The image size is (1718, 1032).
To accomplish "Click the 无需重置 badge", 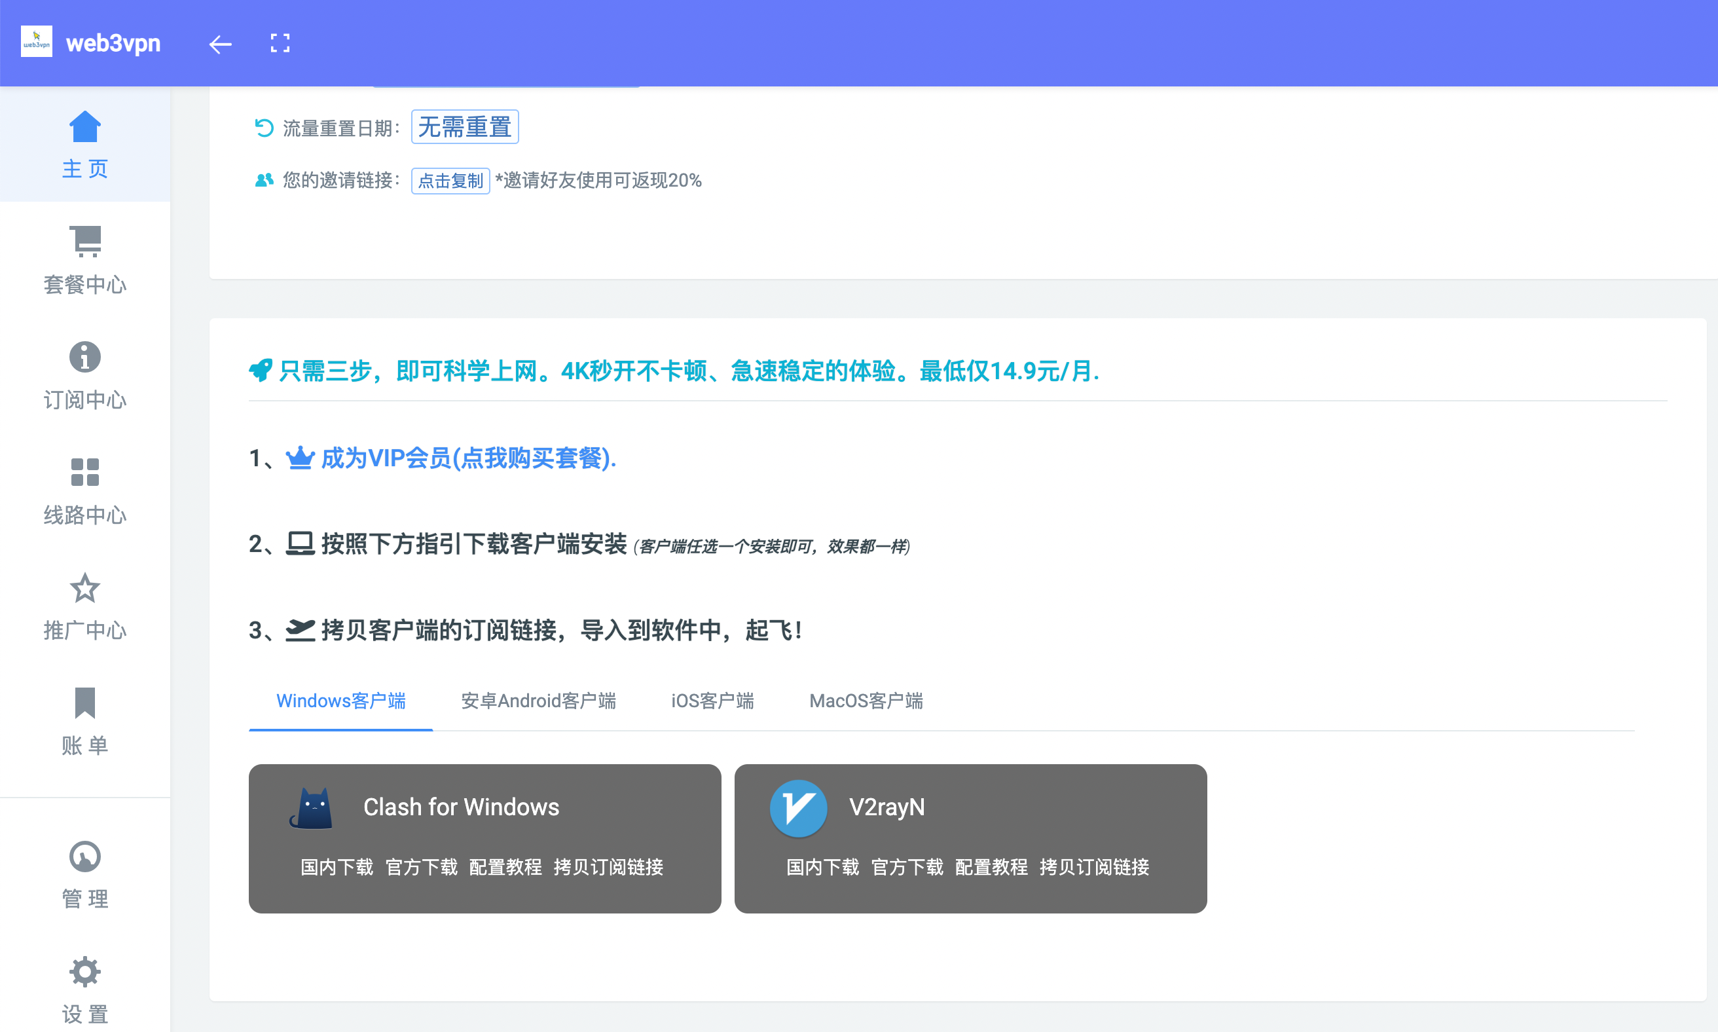I will pyautogui.click(x=465, y=126).
